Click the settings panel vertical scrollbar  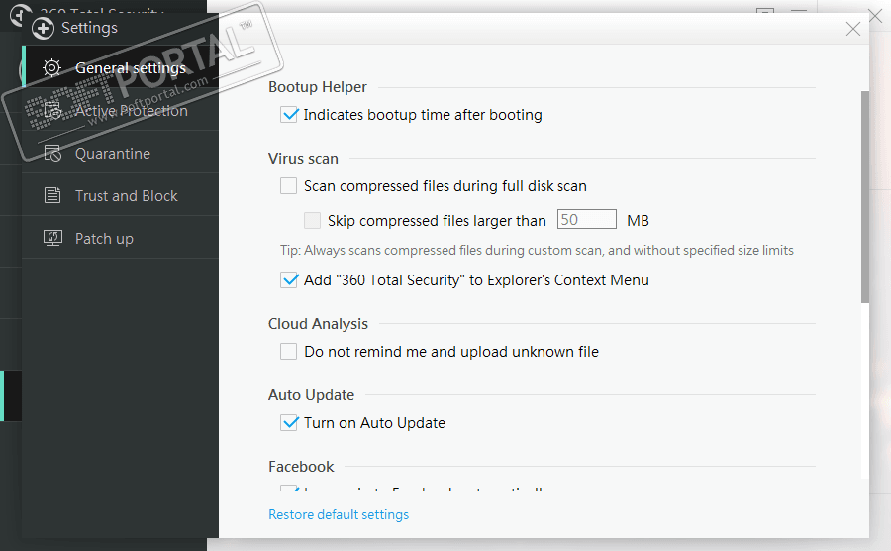(x=864, y=198)
